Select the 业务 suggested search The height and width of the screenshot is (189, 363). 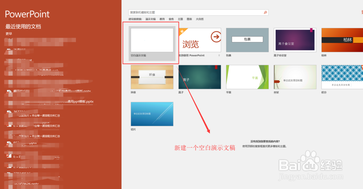tap(171, 19)
